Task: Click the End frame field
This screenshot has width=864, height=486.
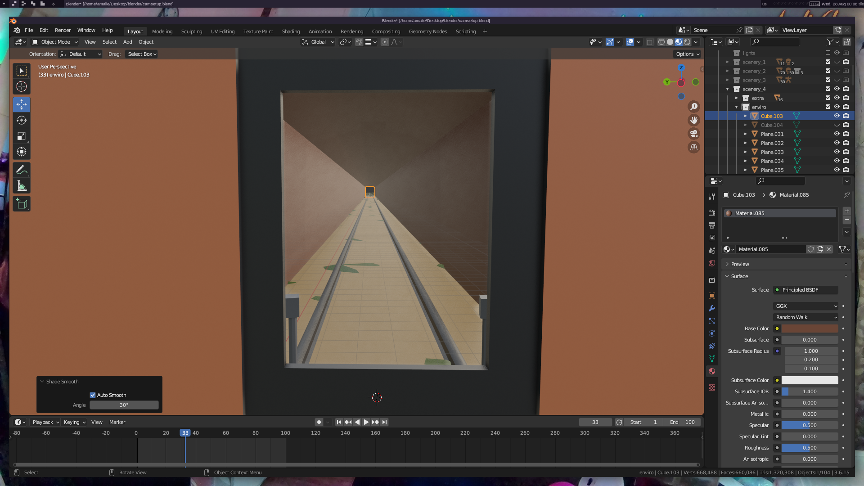Action: pos(682,422)
